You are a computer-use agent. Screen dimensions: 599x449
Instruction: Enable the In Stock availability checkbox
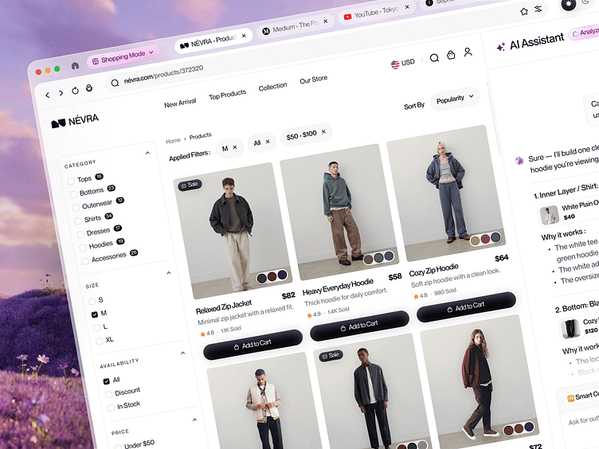[112, 408]
